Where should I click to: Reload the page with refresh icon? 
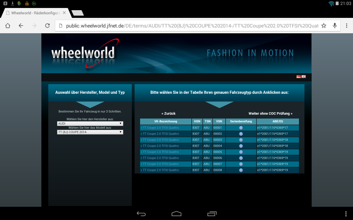coord(47,26)
